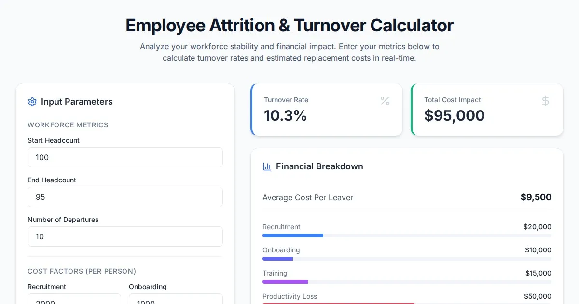The width and height of the screenshot is (579, 304).
Task: Click the End Headcount input field
Action: click(x=125, y=197)
